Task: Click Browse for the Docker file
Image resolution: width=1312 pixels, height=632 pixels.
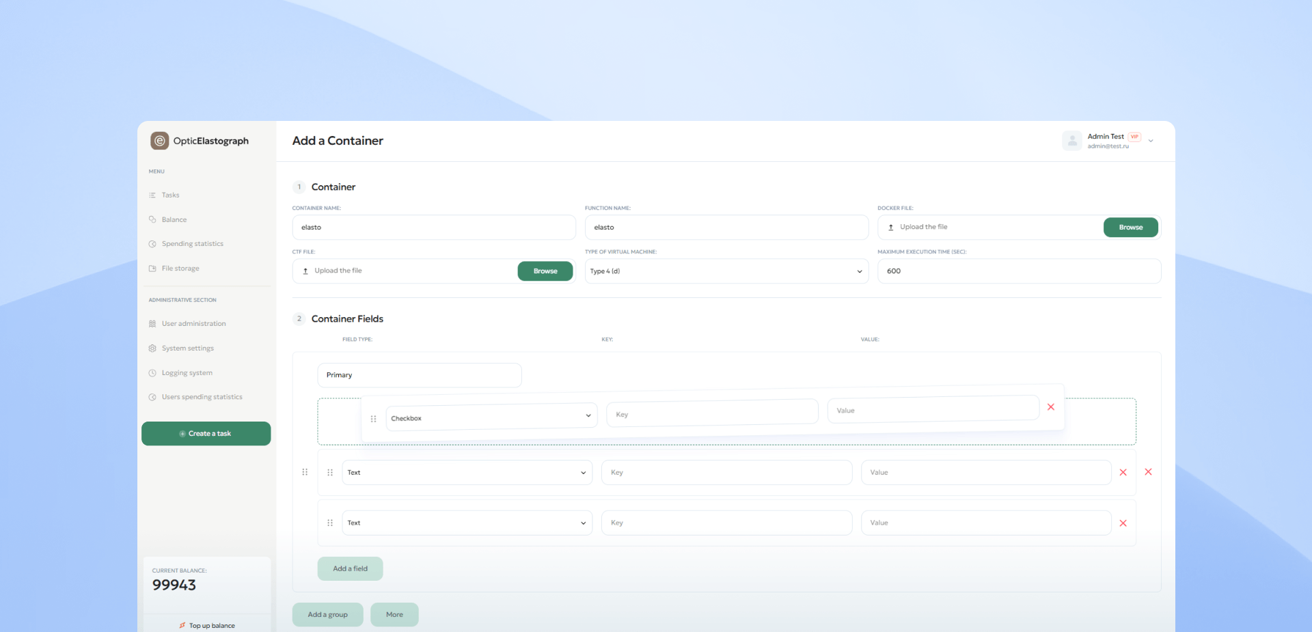Action: 1130,228
